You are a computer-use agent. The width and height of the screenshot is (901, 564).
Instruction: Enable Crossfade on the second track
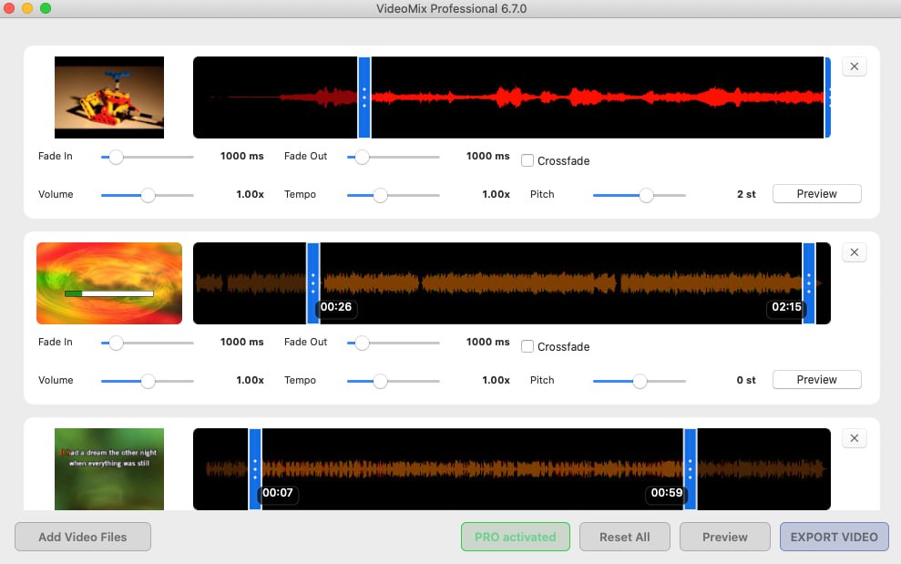[527, 347]
